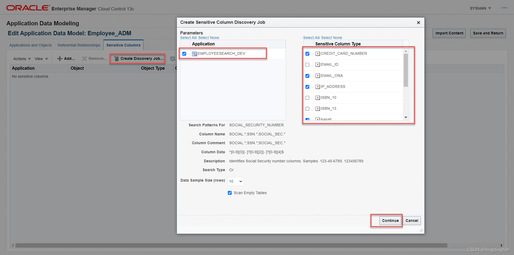Close the Create Sensitive Column Discovery Job dialog

pos(418,23)
